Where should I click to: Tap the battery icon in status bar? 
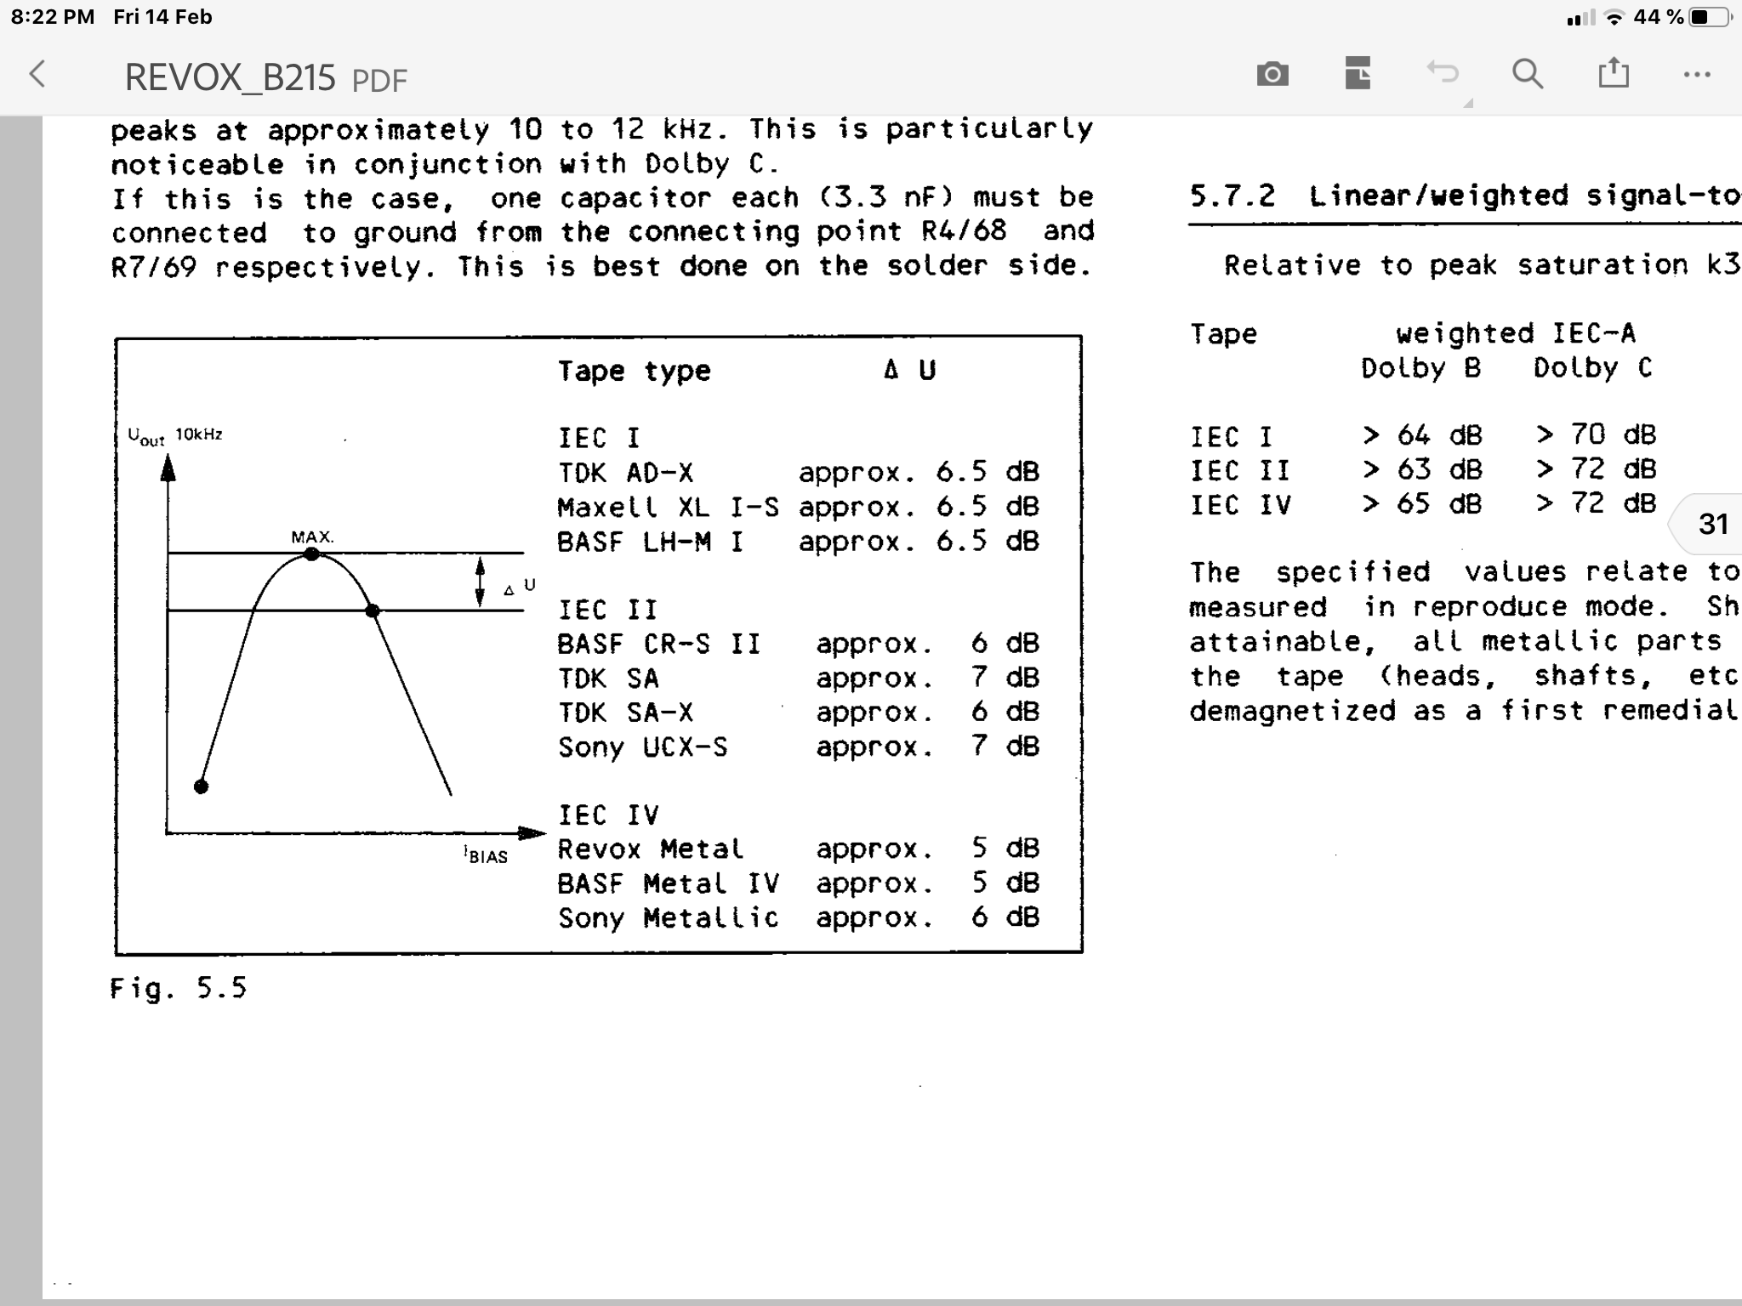[1709, 17]
